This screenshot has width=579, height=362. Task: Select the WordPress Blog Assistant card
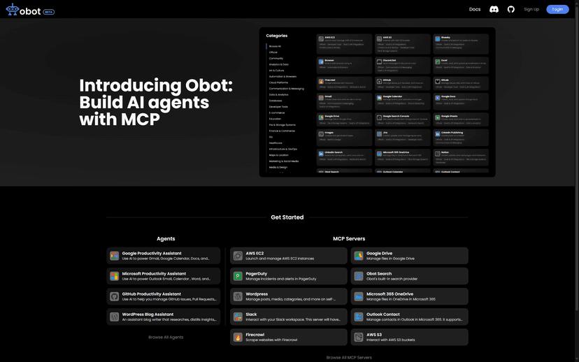coord(163,317)
